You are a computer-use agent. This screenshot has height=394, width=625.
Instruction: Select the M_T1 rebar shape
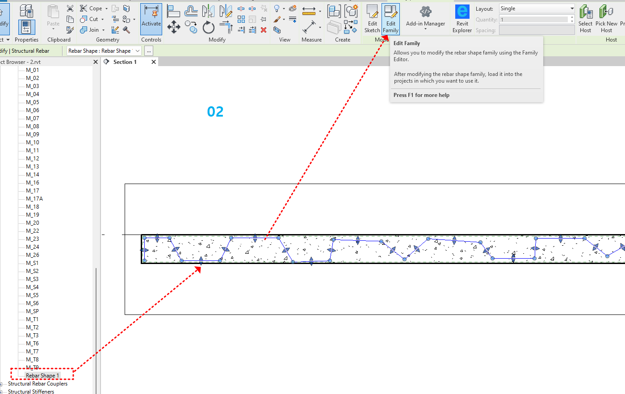(x=32, y=319)
